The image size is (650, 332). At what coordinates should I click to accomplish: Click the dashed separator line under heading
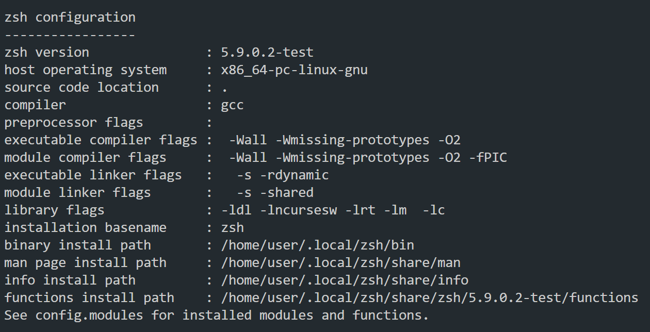(70, 35)
